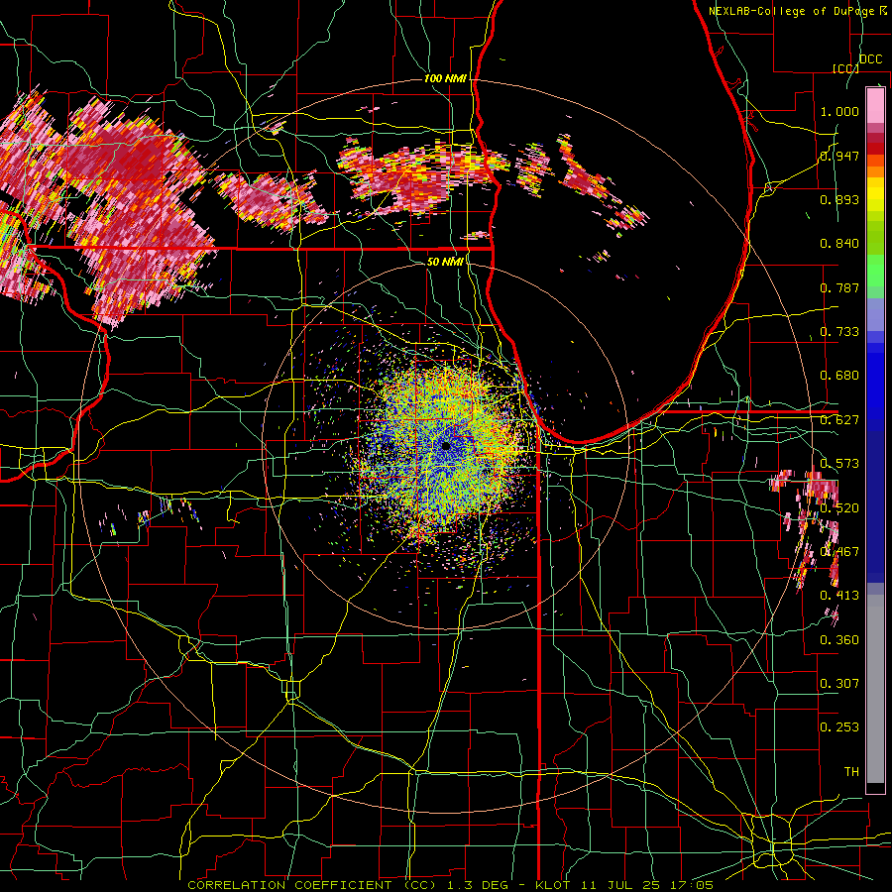Image resolution: width=892 pixels, height=892 pixels.
Task: Select the 0.893 scale value
Action: [839, 199]
